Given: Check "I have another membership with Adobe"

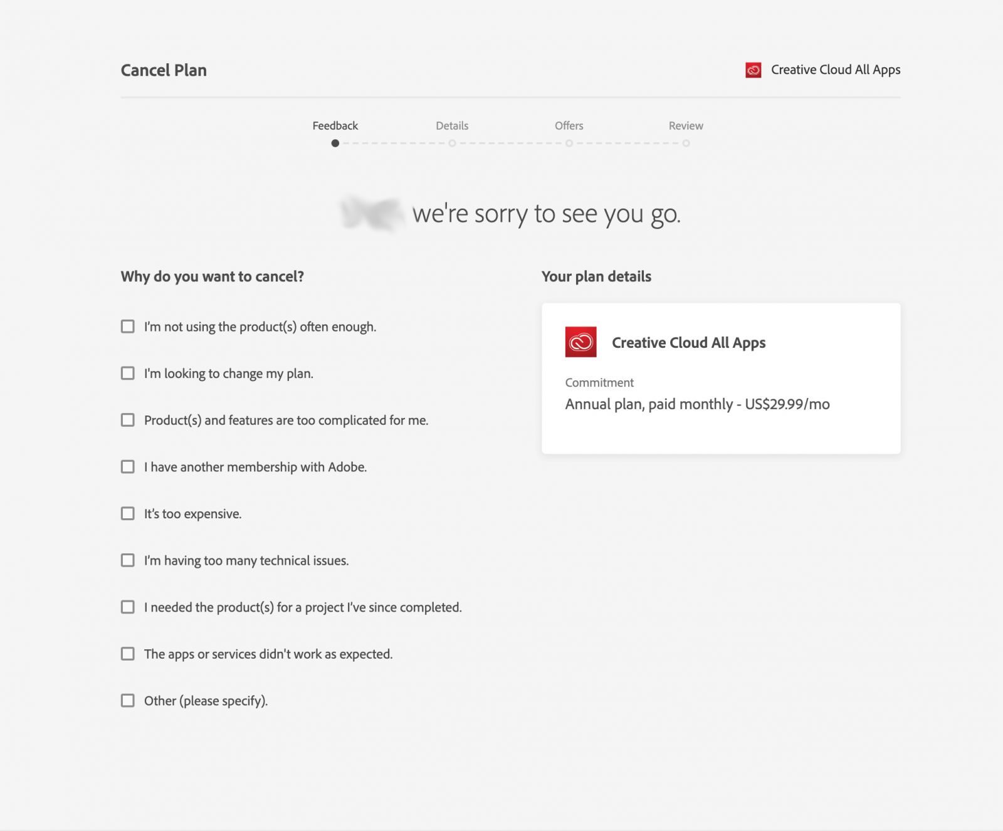Looking at the screenshot, I should pyautogui.click(x=128, y=466).
